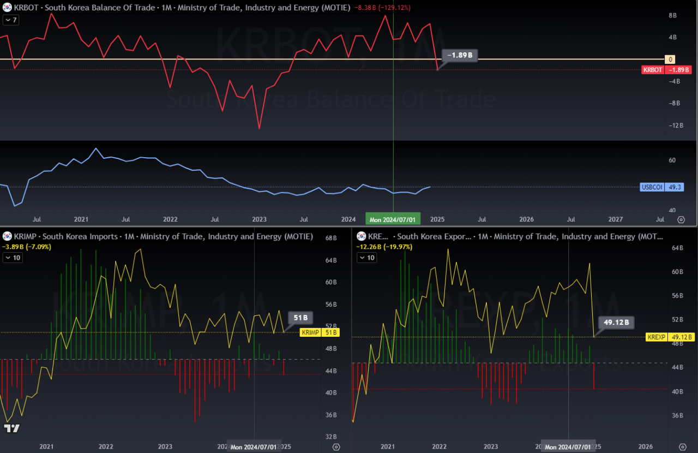Click the 49.12 B callout on Exports chart
This screenshot has height=453, width=698.
[616, 323]
